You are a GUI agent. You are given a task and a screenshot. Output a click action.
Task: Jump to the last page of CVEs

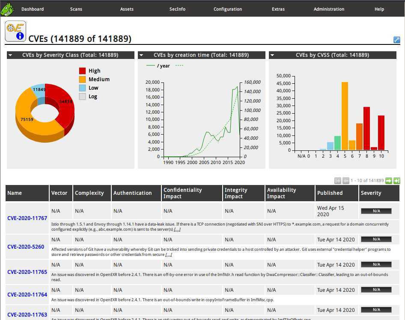397,181
